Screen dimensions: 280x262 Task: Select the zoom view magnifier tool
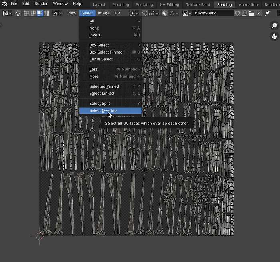[274, 26]
